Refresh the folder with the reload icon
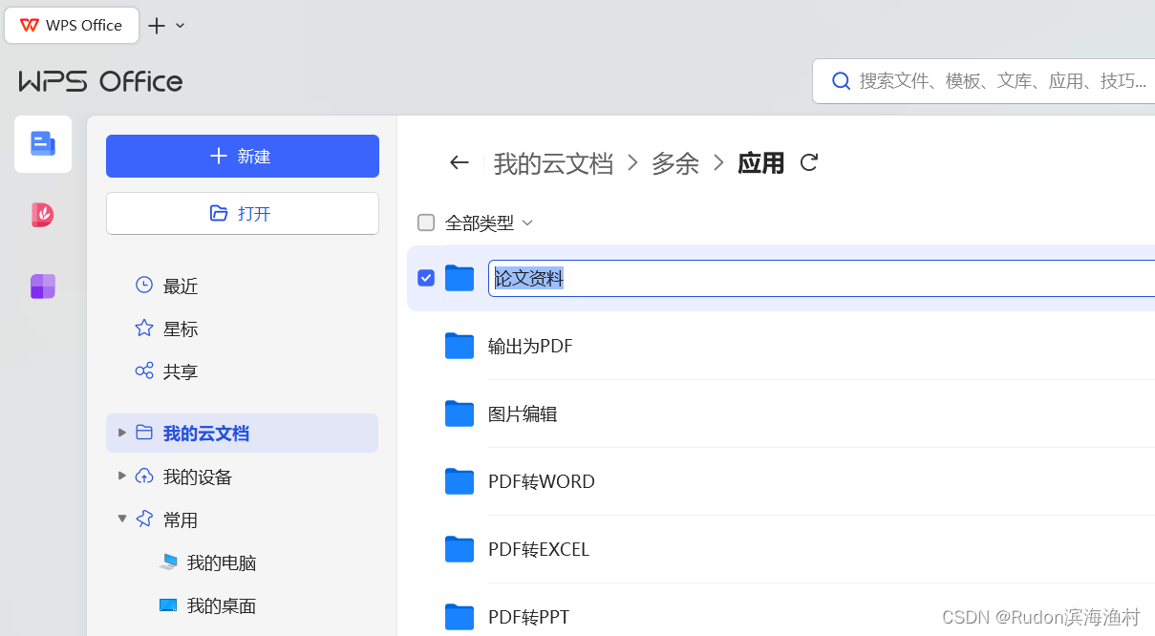 pos(809,162)
